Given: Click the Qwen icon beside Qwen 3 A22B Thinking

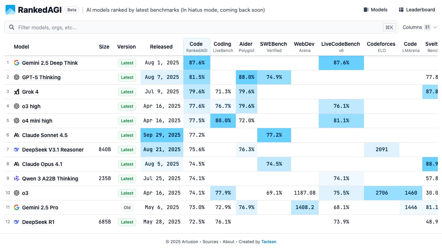Looking at the screenshot, I should point(17,178).
